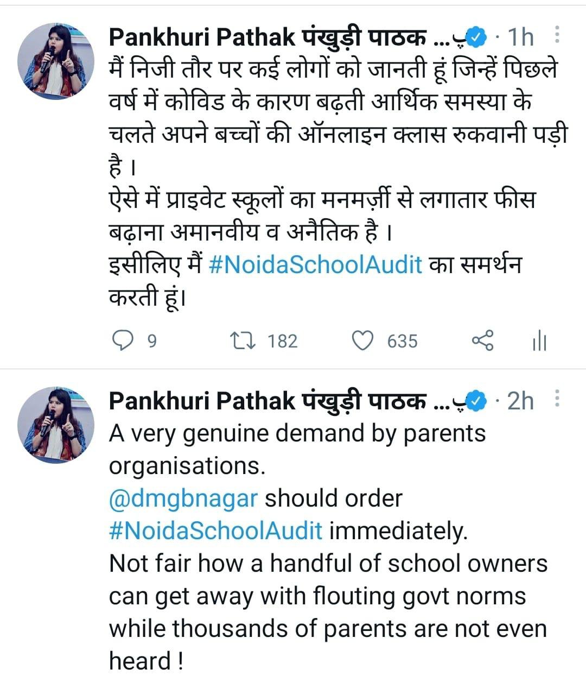
Task: Tap share icon on first tweet
Action: point(482,341)
